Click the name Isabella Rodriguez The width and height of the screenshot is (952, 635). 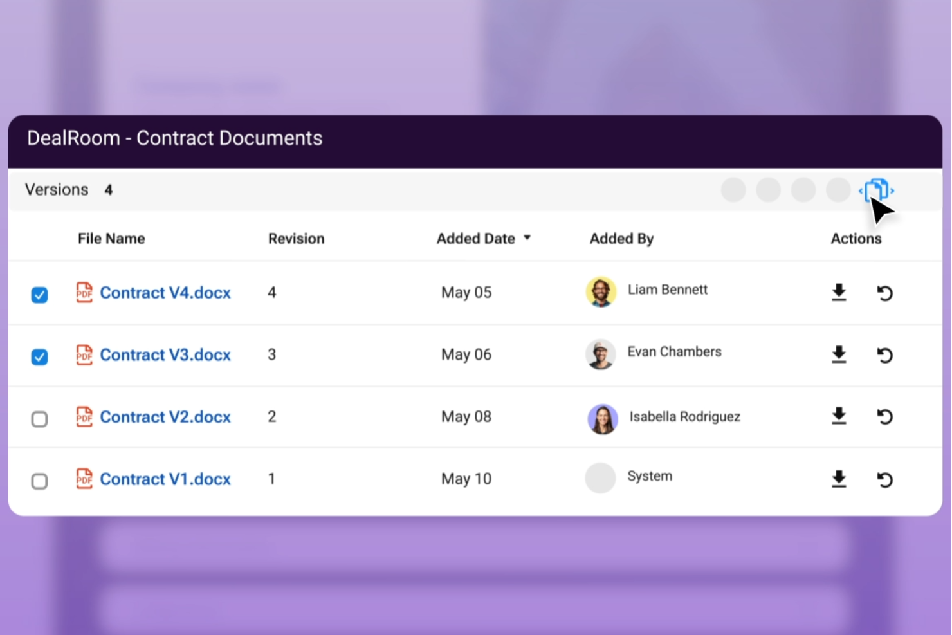pos(685,417)
